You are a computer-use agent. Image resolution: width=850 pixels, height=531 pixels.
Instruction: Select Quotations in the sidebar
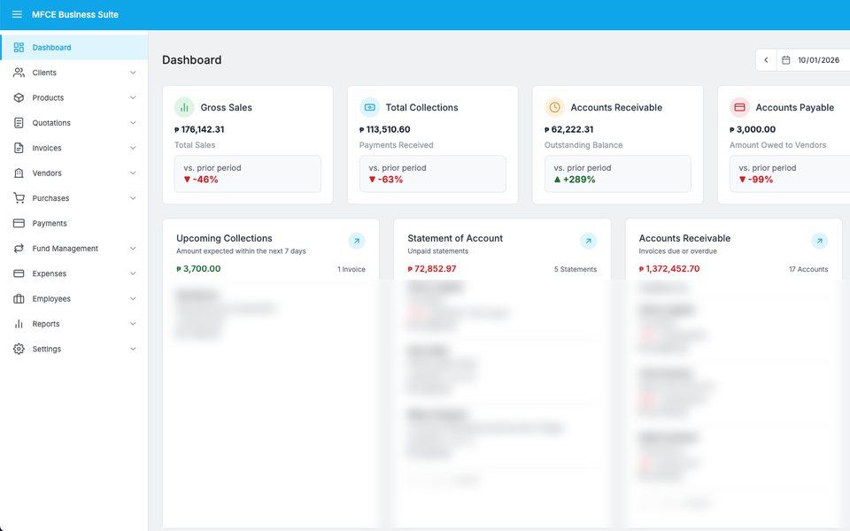pyautogui.click(x=73, y=123)
